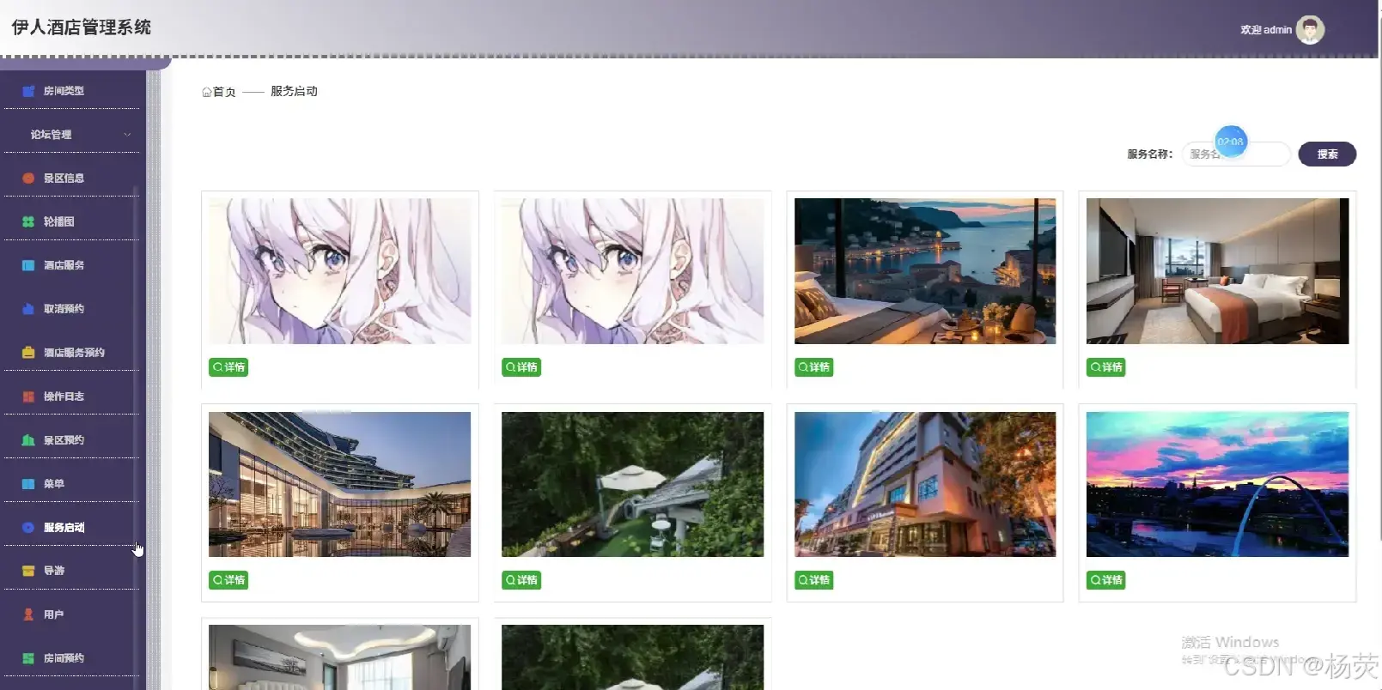Click the 房间预约 sidebar icon

(28, 658)
